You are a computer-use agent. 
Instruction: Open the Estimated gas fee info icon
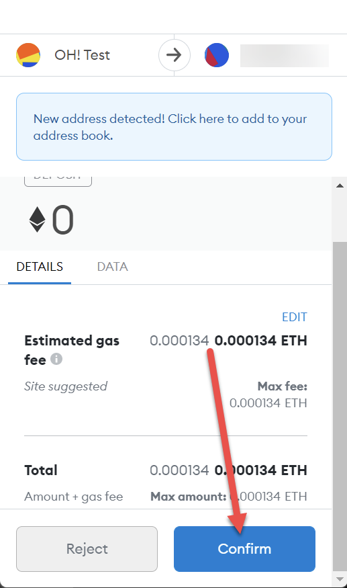point(56,360)
